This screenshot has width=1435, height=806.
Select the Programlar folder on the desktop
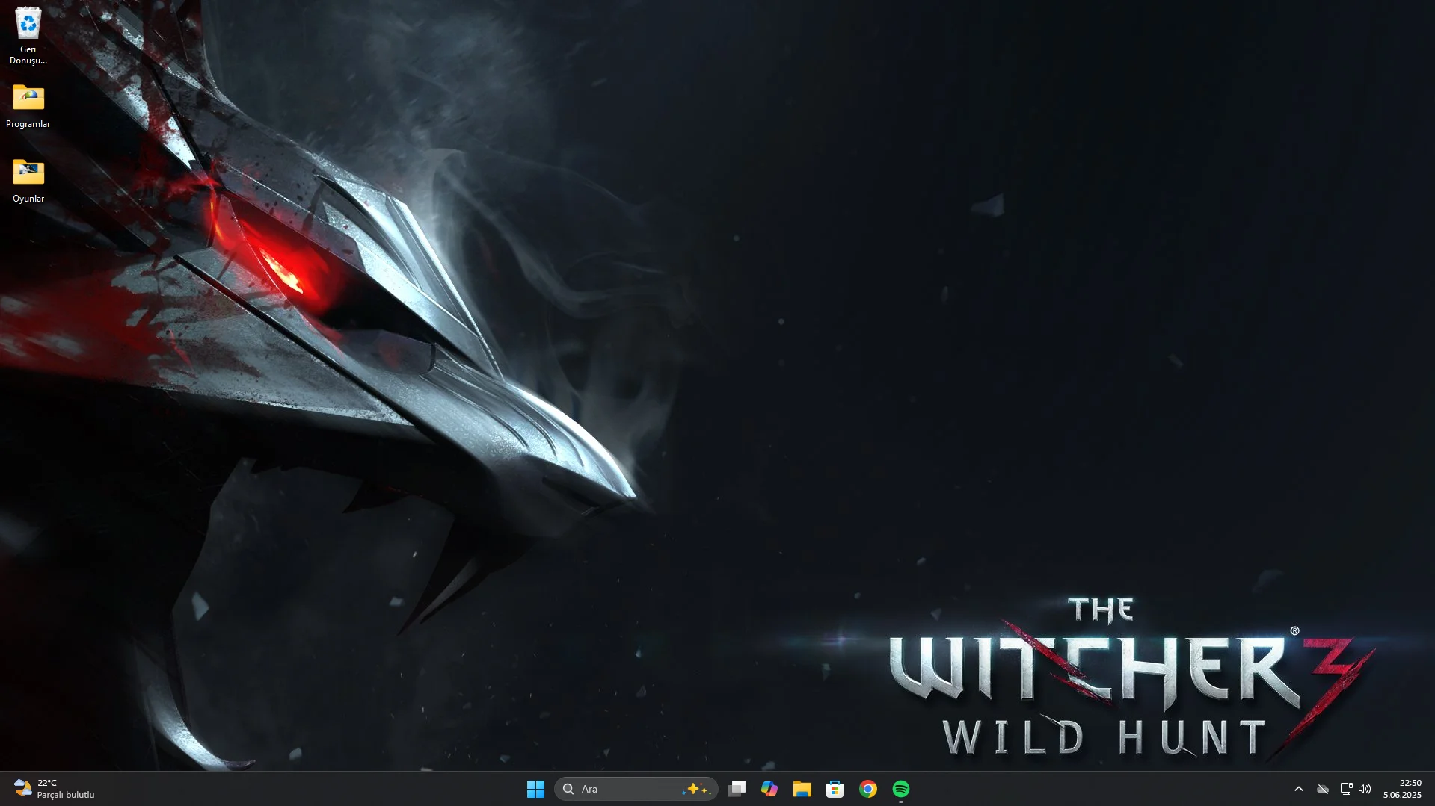click(28, 106)
